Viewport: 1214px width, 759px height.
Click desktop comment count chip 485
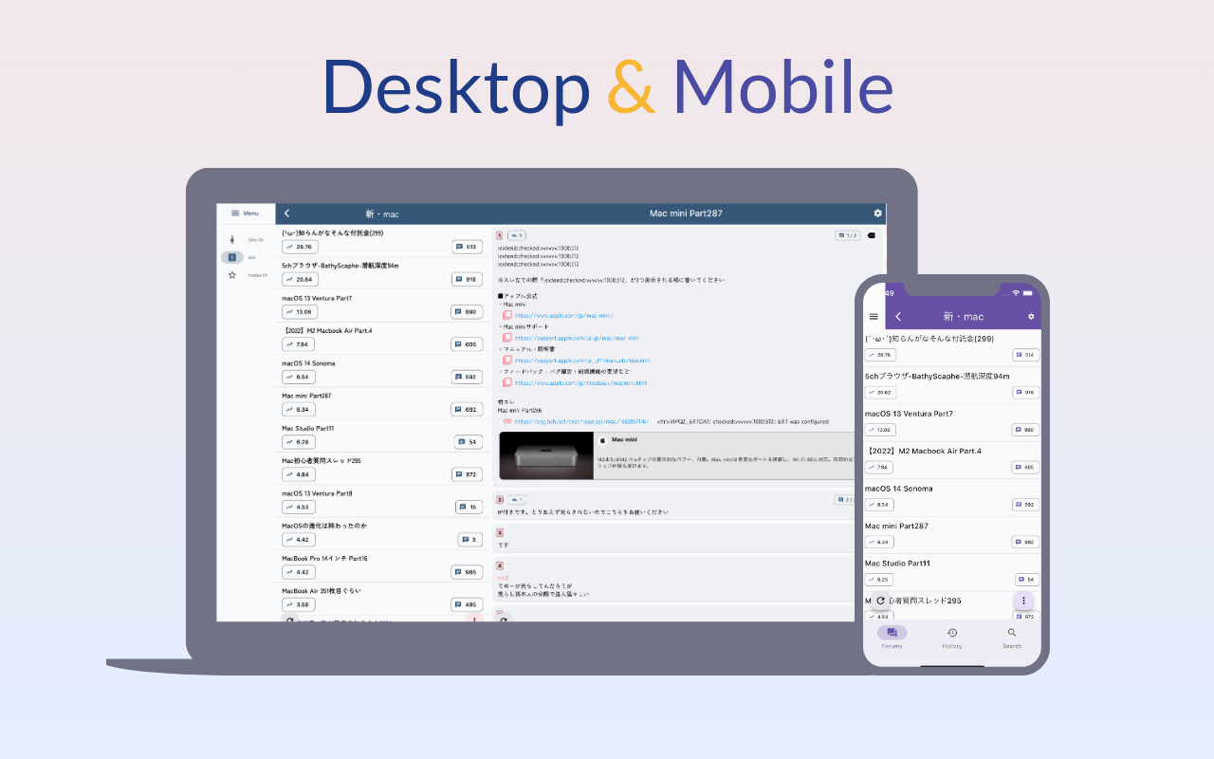coord(467,604)
